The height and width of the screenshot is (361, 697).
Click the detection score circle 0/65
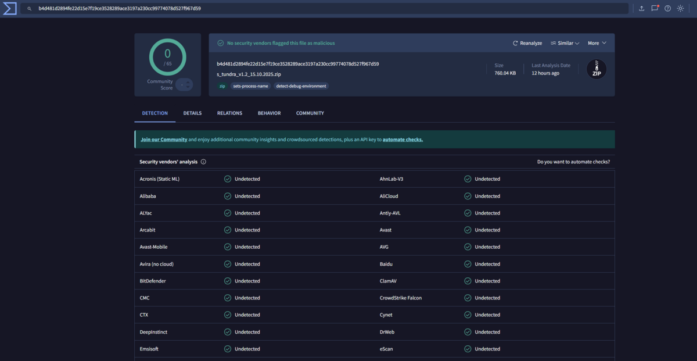point(167,57)
